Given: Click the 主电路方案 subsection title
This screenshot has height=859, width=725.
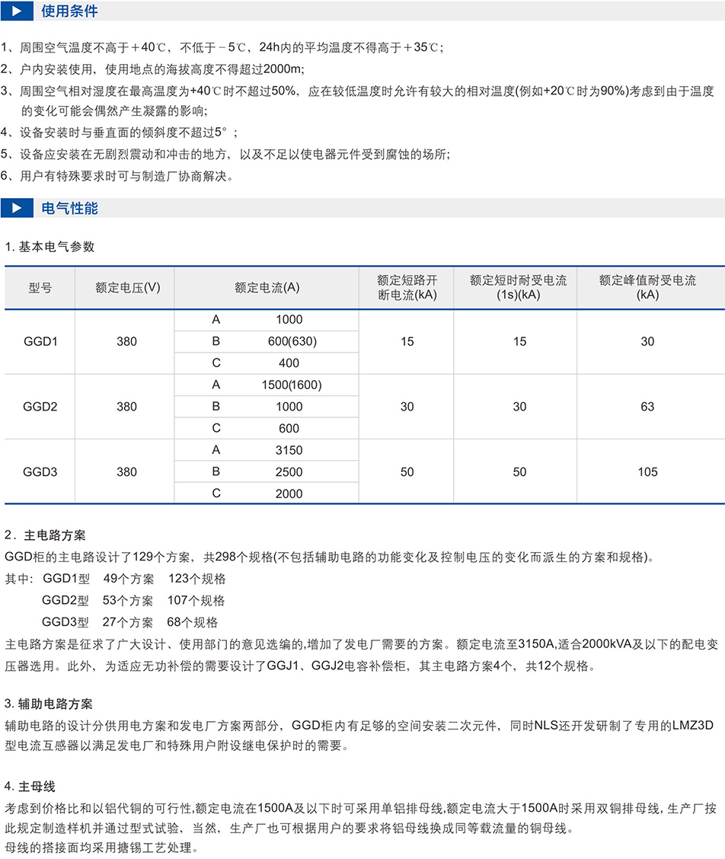Looking at the screenshot, I should [47, 537].
